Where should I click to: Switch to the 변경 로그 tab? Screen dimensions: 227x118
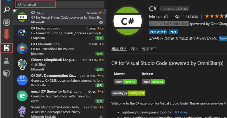click(149, 49)
